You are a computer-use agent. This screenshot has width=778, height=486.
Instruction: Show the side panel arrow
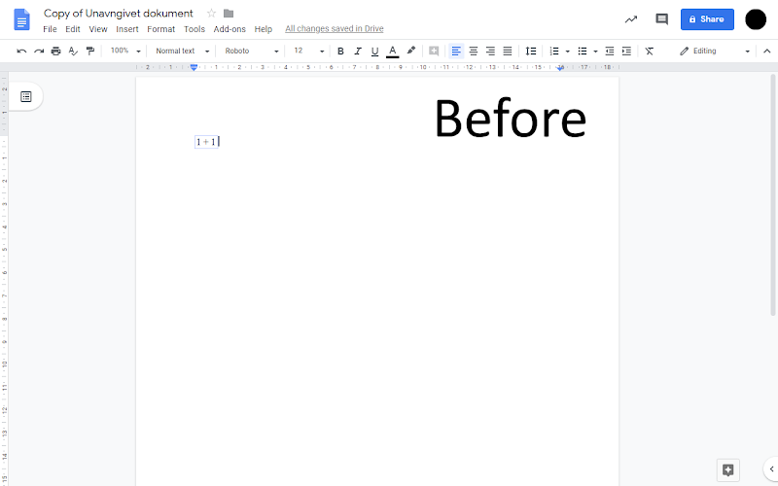tap(771, 469)
